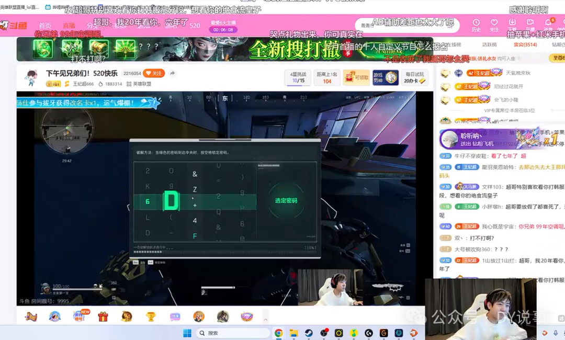Click the 至尊 button in the VIP panel
Screen dimensions: 565x340
(558, 58)
